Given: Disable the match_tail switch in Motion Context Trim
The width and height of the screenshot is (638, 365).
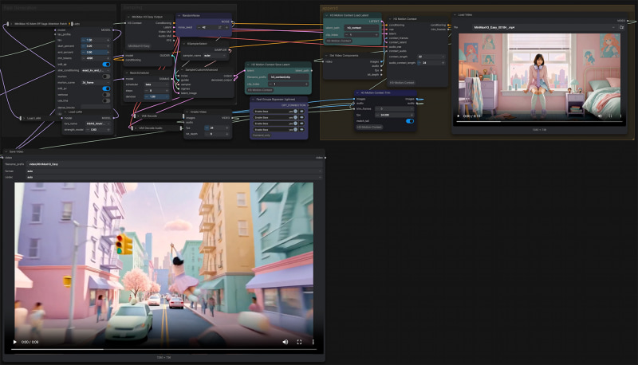Looking at the screenshot, I should 410,120.
